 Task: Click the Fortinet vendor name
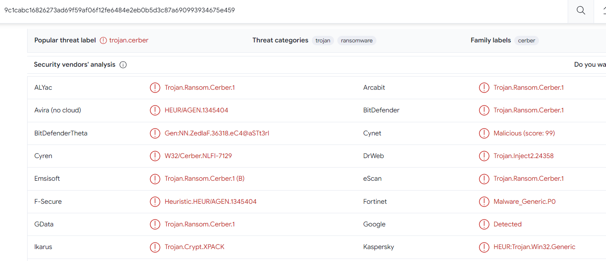coord(375,202)
